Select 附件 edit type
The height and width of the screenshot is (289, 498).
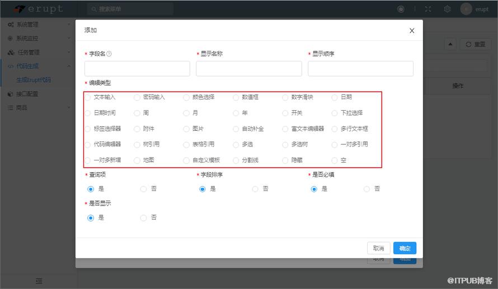137,129
